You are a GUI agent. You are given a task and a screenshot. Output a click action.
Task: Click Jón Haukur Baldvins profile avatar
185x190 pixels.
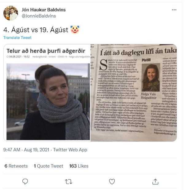pos(11,13)
